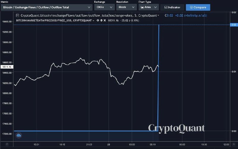Click the 18000.00 left axis label
Screen dimensions: 238x149
(7, 93)
